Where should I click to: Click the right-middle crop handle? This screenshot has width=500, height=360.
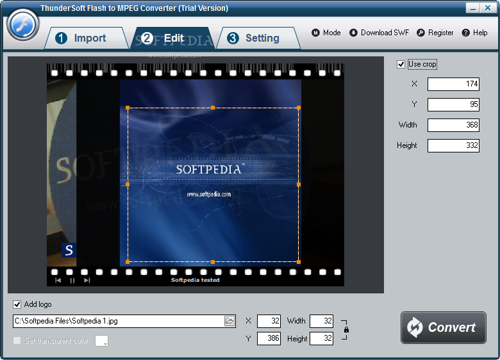299,184
